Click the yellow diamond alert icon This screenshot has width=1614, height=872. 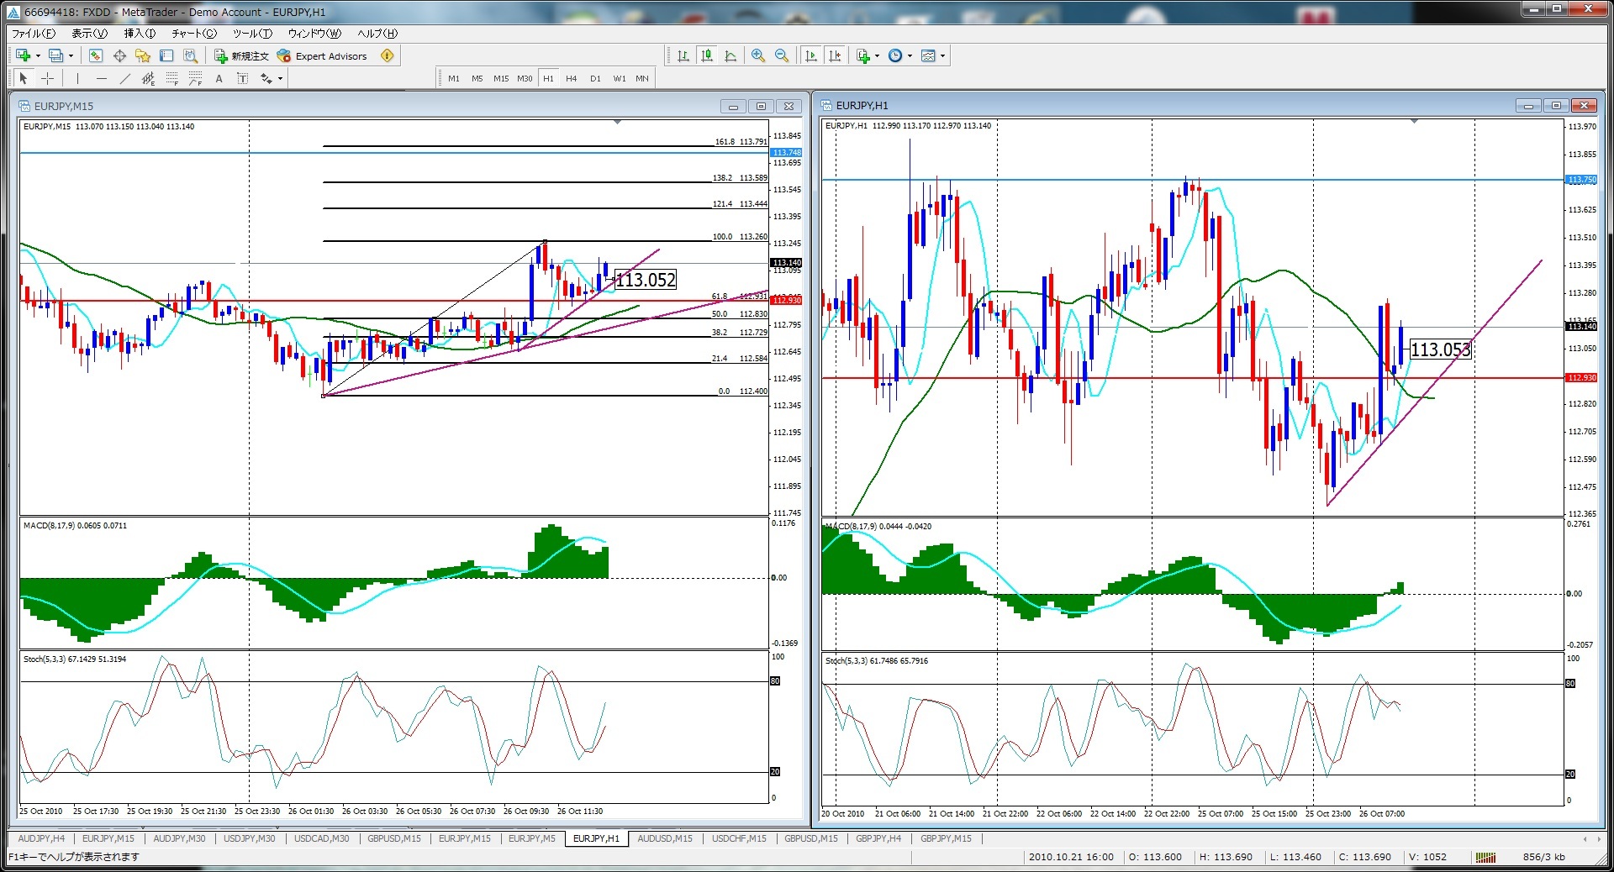[x=387, y=55]
